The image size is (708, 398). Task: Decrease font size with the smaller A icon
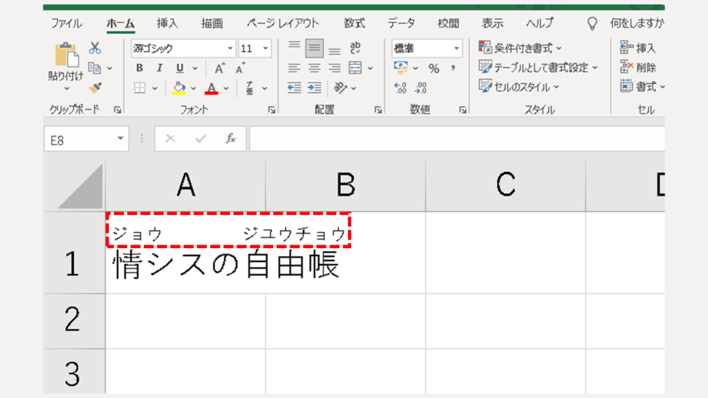241,68
